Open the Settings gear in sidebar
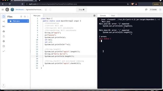Image resolution: width=163 pixels, height=91 pixels. [4, 41]
